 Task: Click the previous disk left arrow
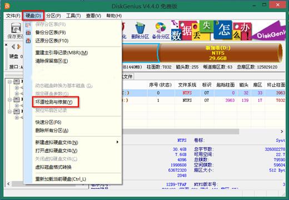tap(13, 47)
